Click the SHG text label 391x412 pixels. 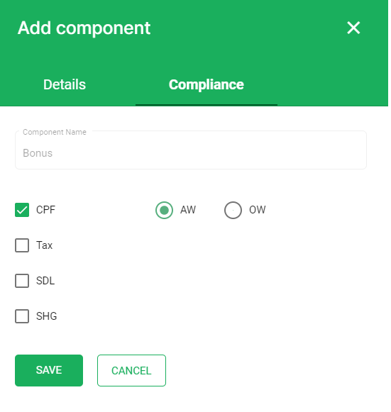47,316
